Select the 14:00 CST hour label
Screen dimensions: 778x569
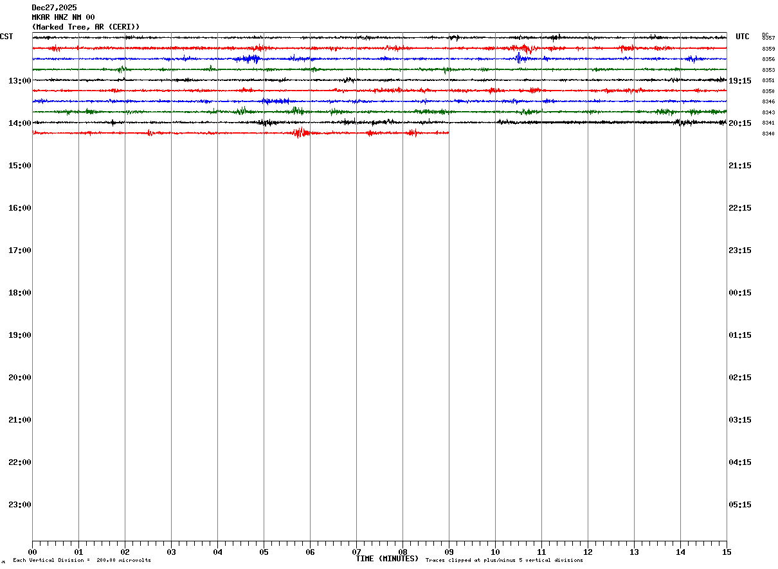(20, 123)
